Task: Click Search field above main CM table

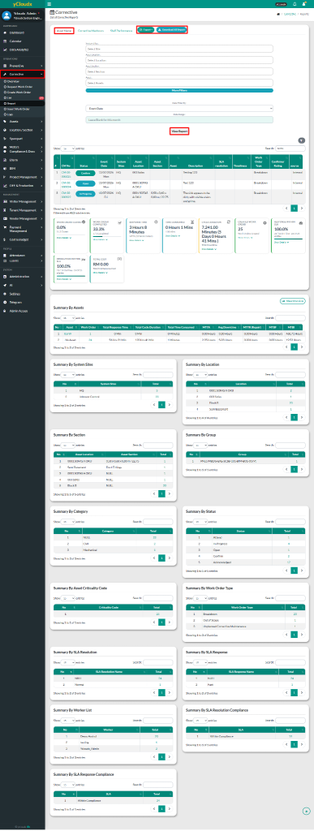Action: [291, 149]
